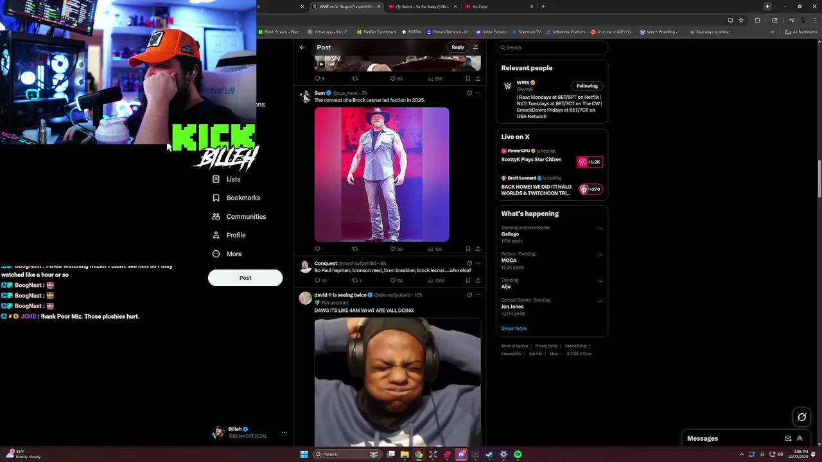Viewport: 822px width, 462px height.
Task: Join ScottyK Plays Star Citizen live space
Action: tap(552, 157)
